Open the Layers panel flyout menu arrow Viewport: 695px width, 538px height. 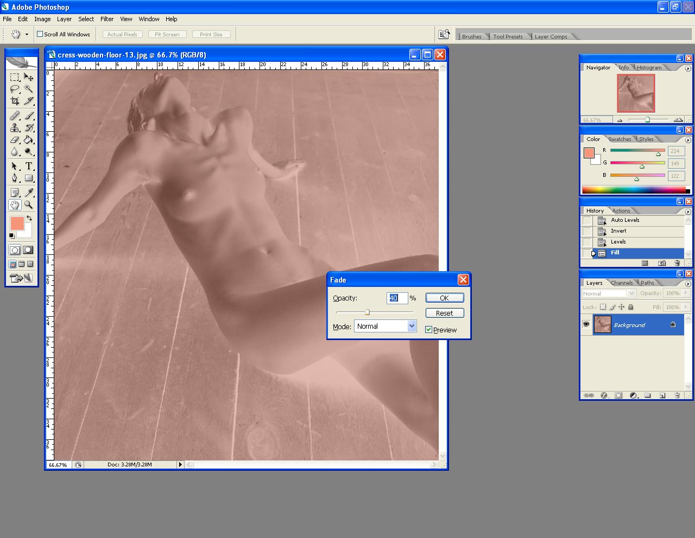[x=688, y=283]
